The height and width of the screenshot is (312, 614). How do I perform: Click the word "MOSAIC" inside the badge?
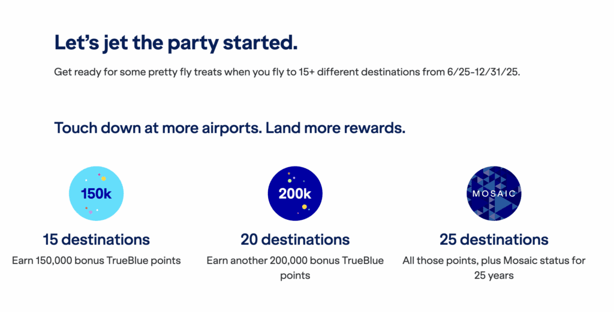coord(493,193)
